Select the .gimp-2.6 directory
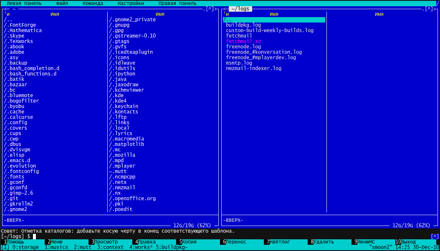The height and width of the screenshot is (251, 440). [18, 193]
